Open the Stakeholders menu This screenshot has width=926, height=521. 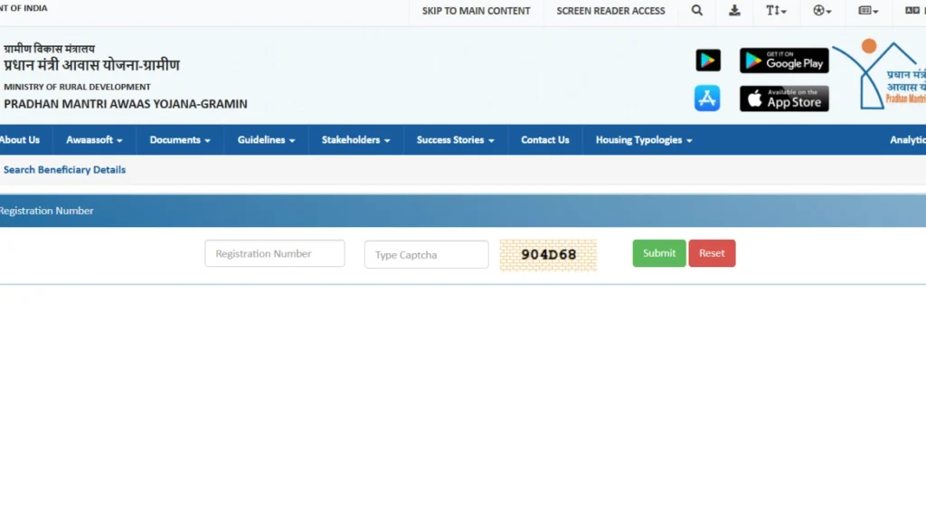(355, 140)
